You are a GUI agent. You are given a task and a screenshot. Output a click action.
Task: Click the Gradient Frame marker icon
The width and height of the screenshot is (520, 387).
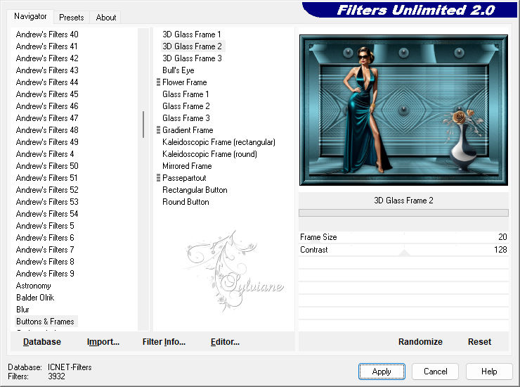tap(158, 130)
